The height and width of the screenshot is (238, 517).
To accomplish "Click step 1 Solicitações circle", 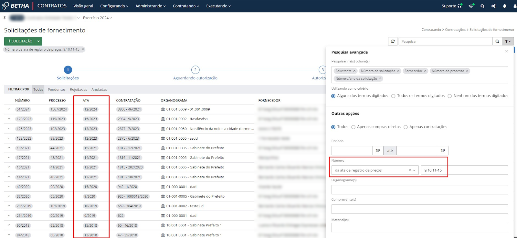I will click(68, 70).
